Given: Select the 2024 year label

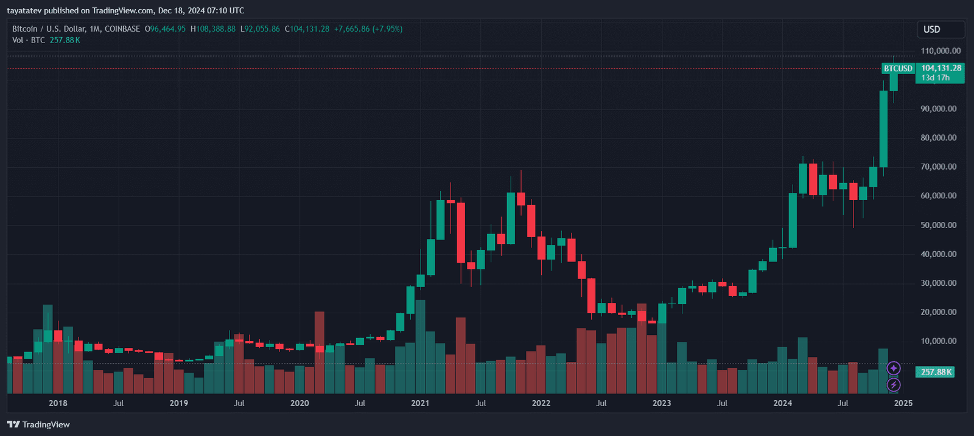Looking at the screenshot, I should pos(783,403).
